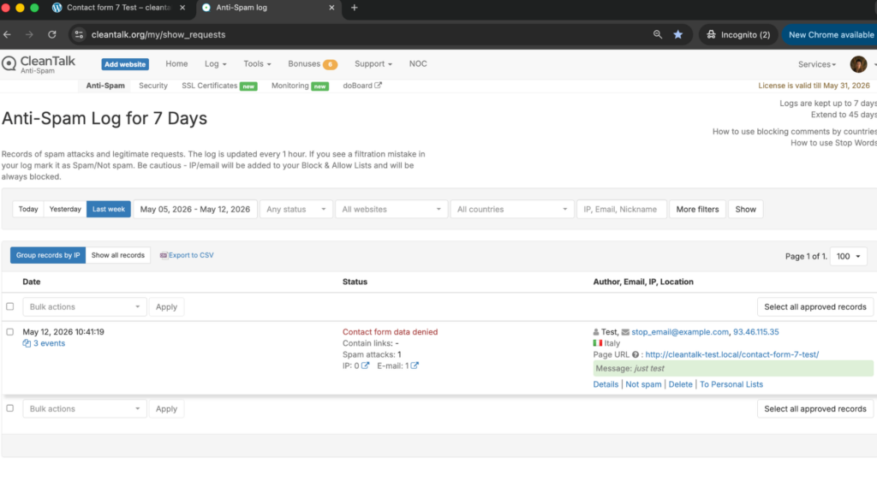Bookmark this page with the star icon

pos(678,34)
